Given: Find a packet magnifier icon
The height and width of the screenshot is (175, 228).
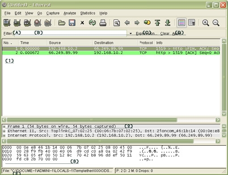Looking at the screenshot, I should tap(117, 23).
